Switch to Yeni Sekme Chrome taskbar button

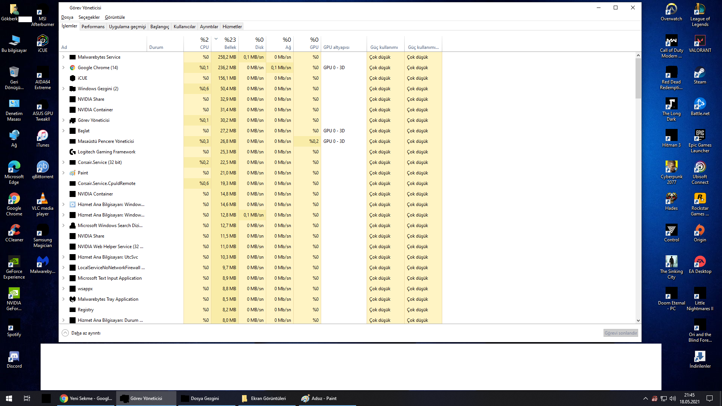pyautogui.click(x=86, y=398)
